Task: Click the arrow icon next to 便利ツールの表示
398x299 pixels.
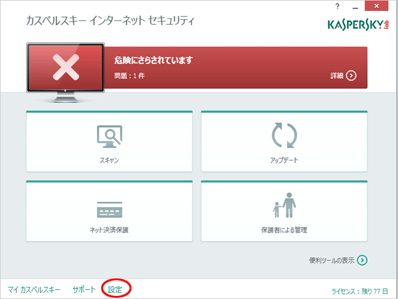Action: (362, 260)
